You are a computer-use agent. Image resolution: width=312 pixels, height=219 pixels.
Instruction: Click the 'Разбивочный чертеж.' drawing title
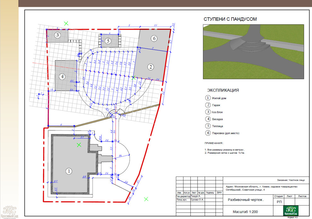246,200
